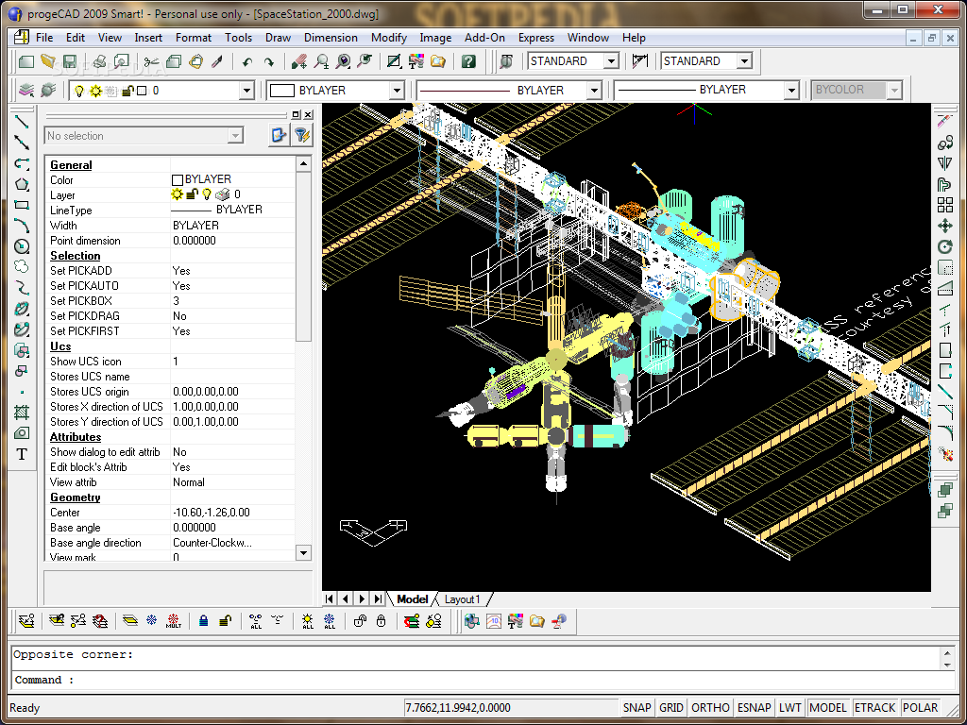Open the Help question mark icon
Screen dimensions: 967x725
point(468,61)
